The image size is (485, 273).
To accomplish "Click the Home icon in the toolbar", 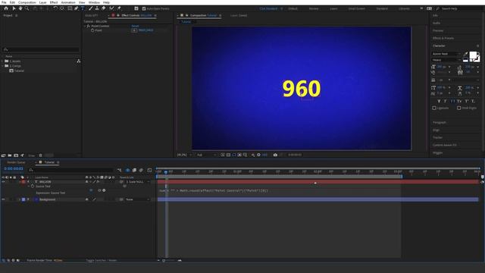I will tap(6, 8).
